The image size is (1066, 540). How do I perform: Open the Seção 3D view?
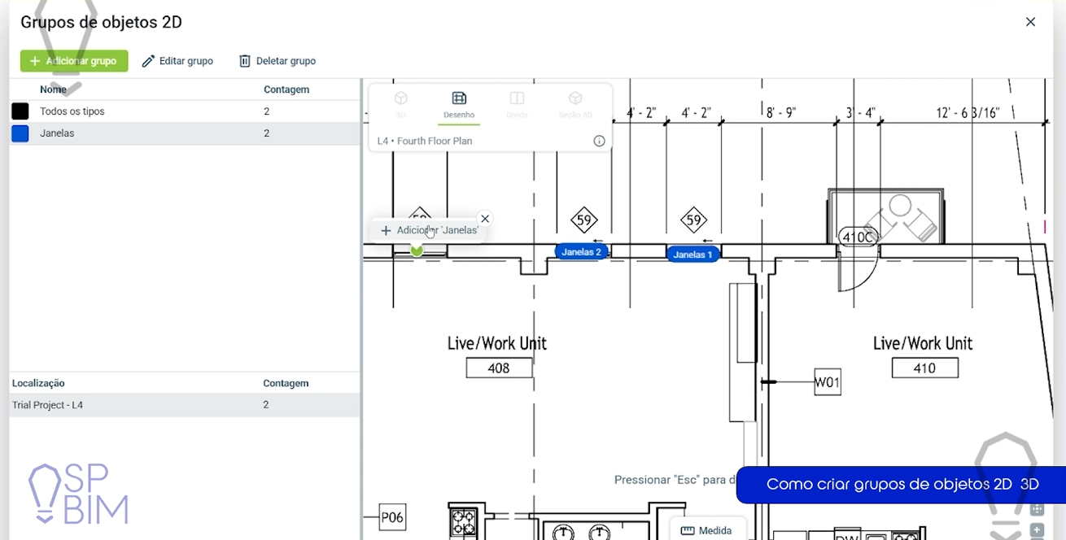point(575,104)
